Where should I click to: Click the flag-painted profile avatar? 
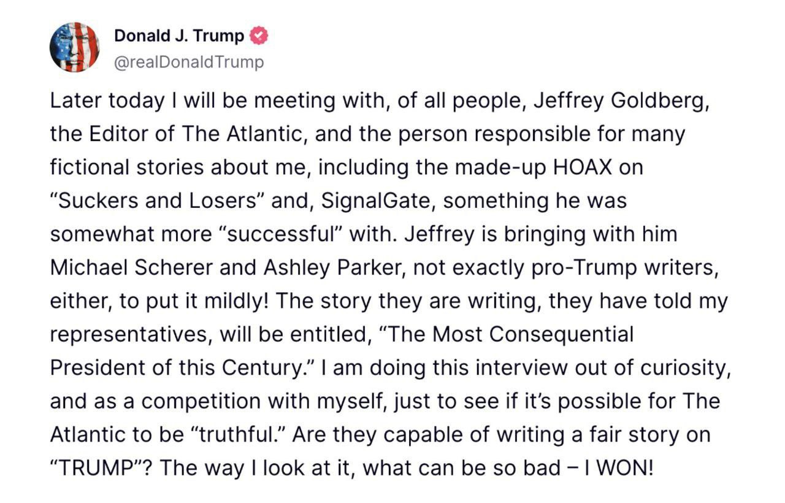74,47
